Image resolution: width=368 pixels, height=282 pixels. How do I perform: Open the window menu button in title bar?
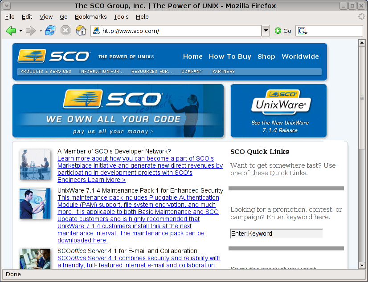7,6
